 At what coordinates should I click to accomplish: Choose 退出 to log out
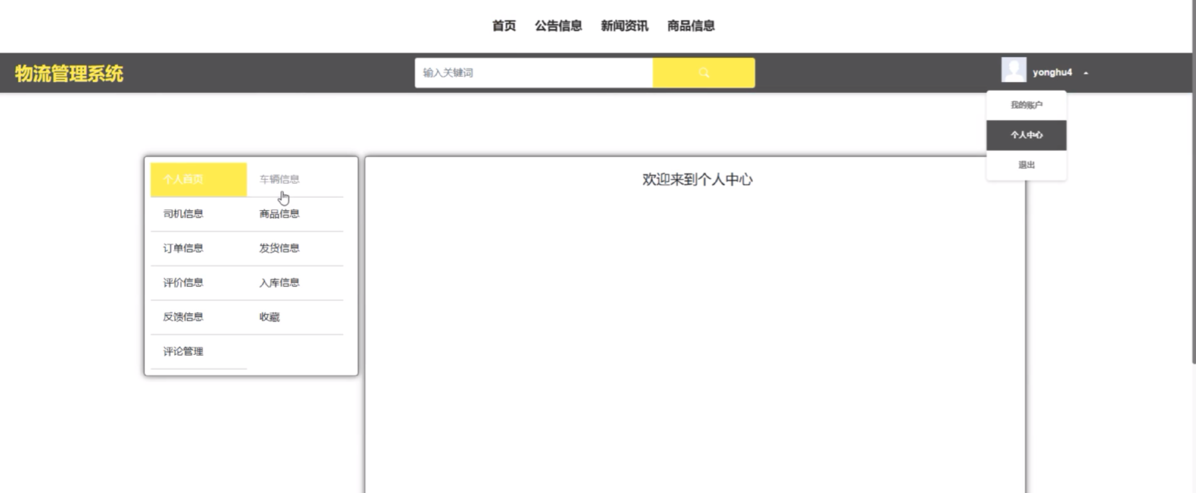click(1026, 165)
